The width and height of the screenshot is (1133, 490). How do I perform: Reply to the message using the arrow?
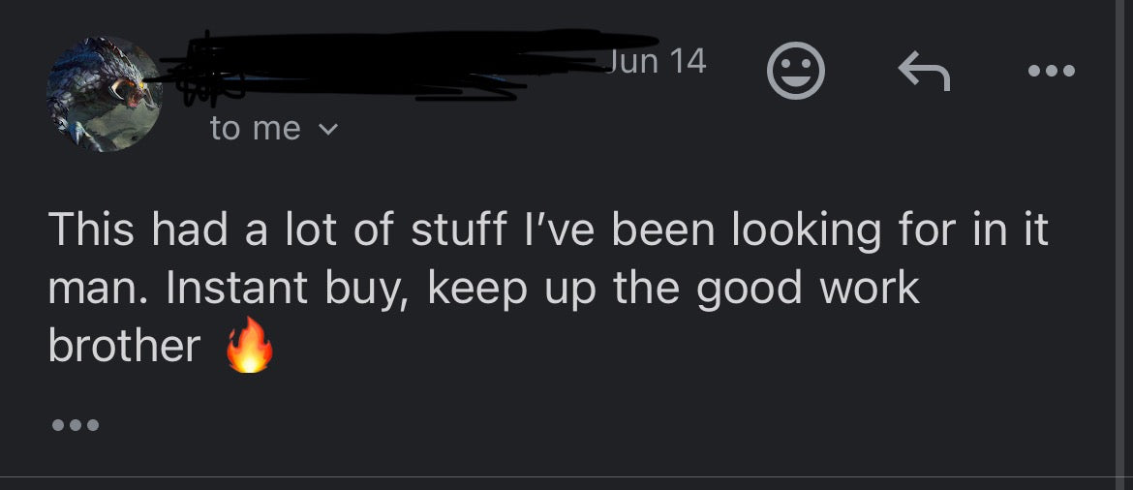point(923,71)
